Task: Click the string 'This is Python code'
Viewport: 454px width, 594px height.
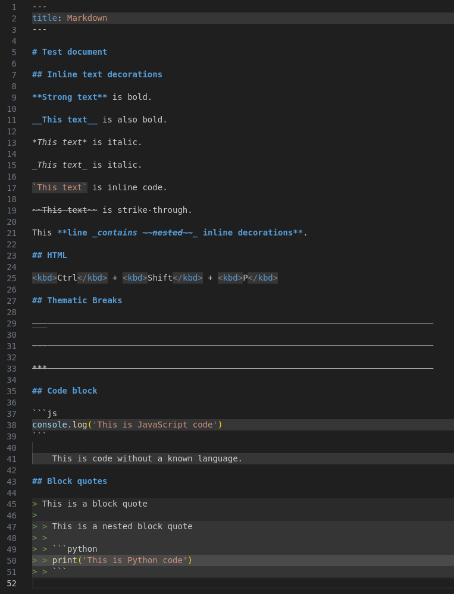Action: click(x=135, y=560)
